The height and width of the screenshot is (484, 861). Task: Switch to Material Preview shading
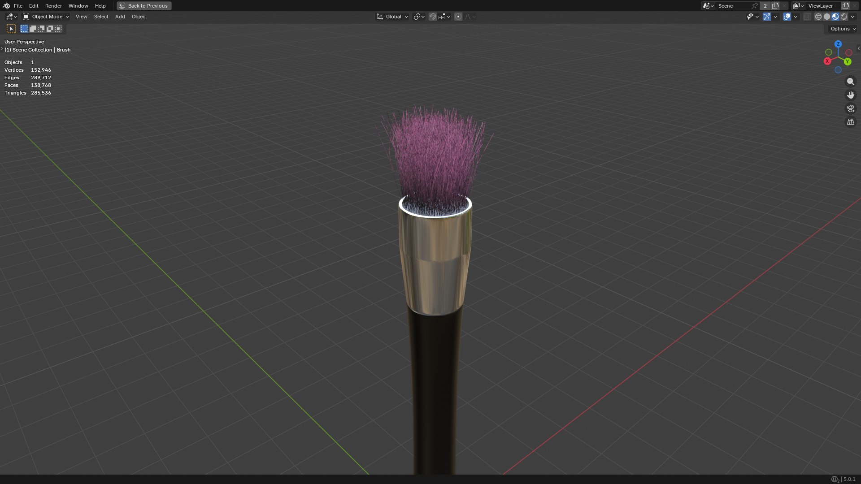click(835, 17)
